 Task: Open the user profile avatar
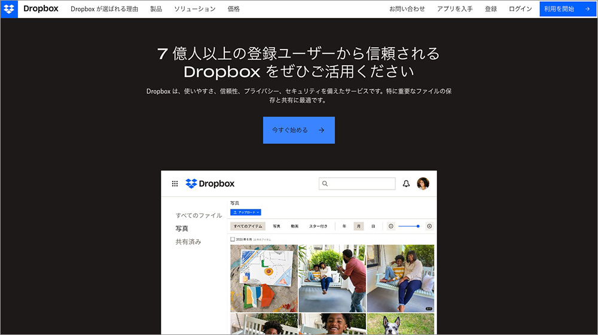coord(423,184)
